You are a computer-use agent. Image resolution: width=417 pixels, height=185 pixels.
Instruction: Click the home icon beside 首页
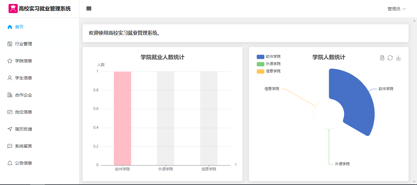(x=10, y=27)
